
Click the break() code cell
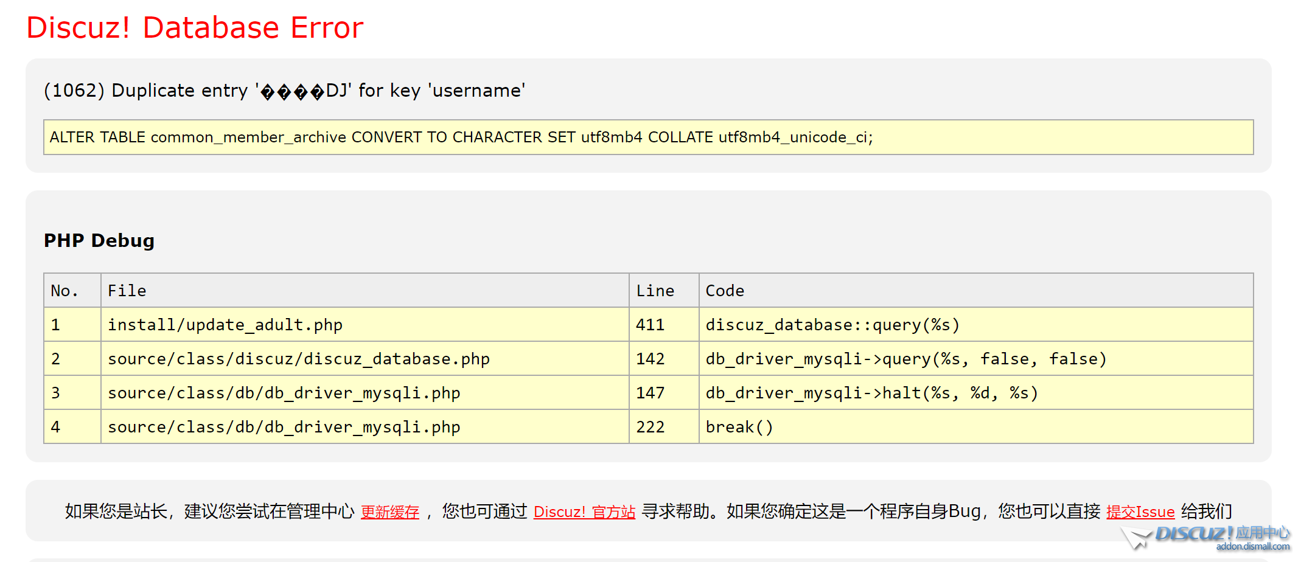(x=739, y=427)
